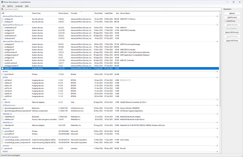The image size is (243, 157).
Task: Collapse the Microsoft printers group
Action: (217, 129)
